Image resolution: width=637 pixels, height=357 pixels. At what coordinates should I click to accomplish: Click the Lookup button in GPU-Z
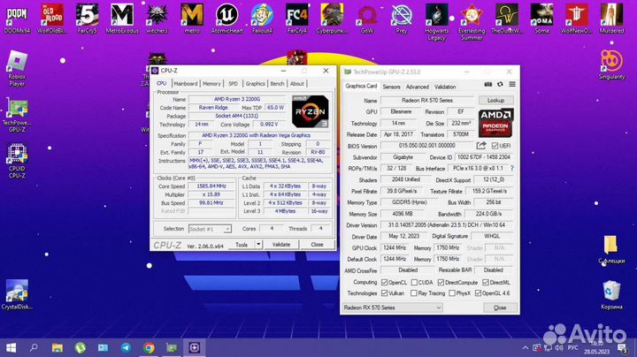(495, 100)
